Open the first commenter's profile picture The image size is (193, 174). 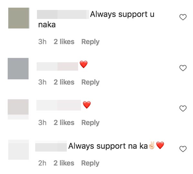(x=18, y=18)
